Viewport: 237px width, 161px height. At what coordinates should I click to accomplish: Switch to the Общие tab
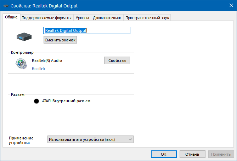[x=11, y=17]
